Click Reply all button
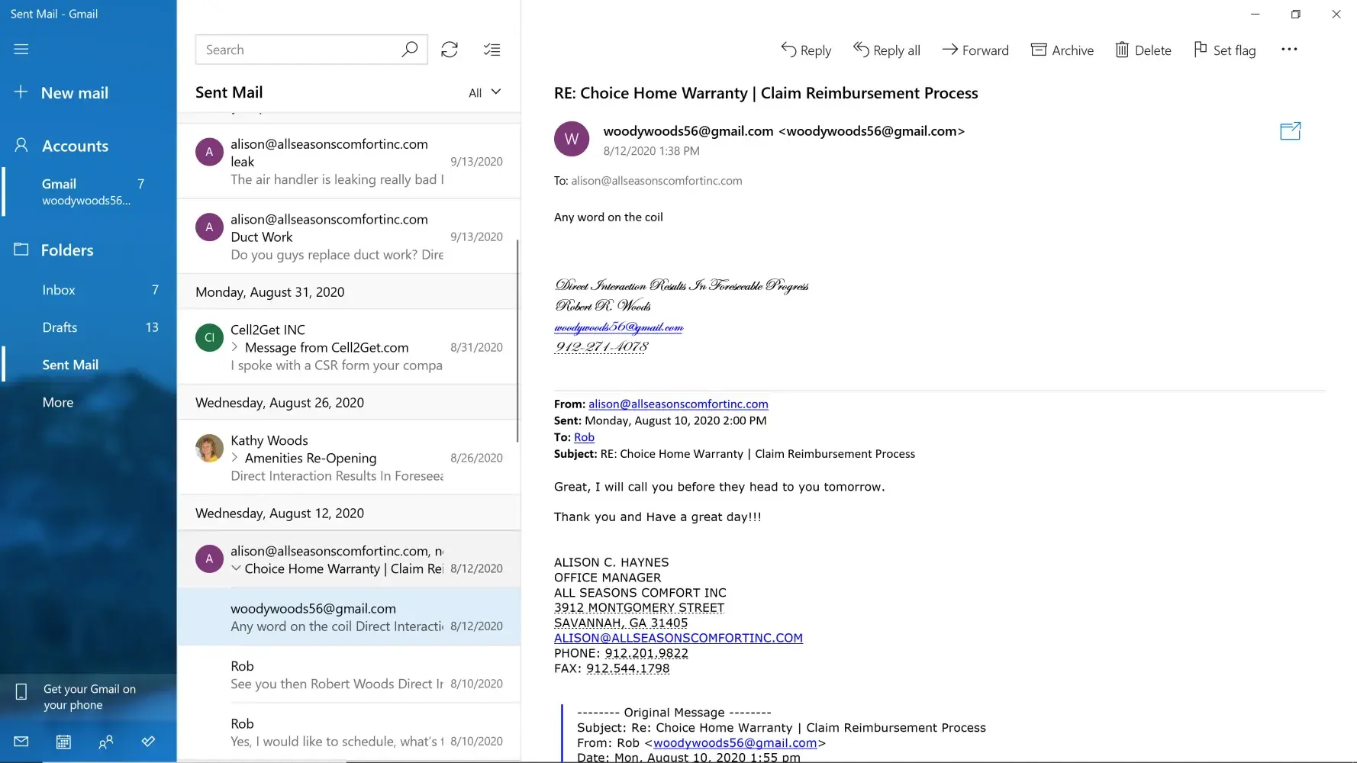Viewport: 1357px width, 763px height. [886, 50]
